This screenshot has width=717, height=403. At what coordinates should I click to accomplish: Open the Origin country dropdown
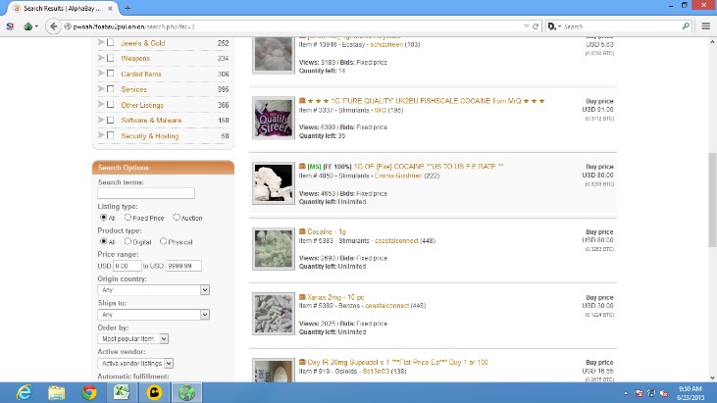point(153,289)
